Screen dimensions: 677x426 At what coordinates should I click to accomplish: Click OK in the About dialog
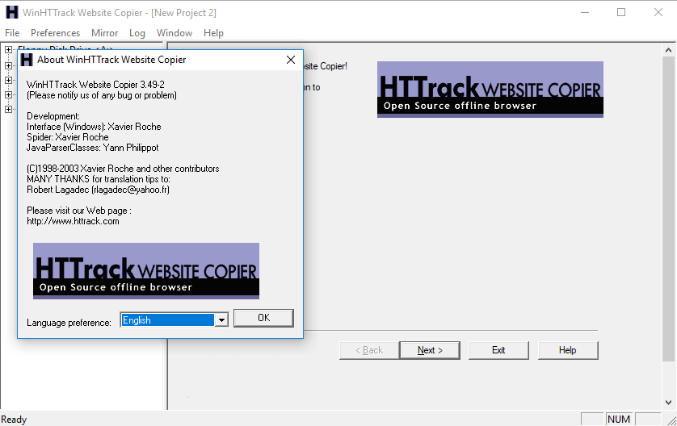tap(264, 318)
